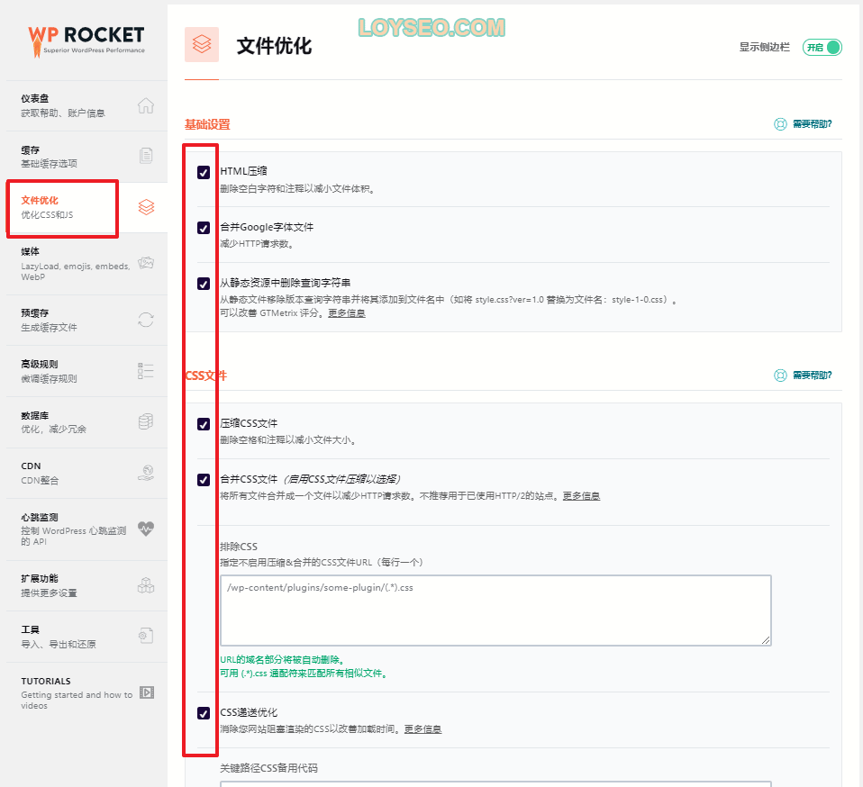Click the 排除CSS label
Image resolution: width=863 pixels, height=787 pixels.
tap(239, 547)
